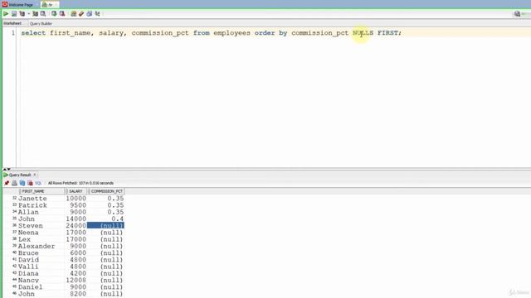The height and width of the screenshot is (298, 531).
Task: Click into the SQL statement editor line
Action: pos(211,33)
